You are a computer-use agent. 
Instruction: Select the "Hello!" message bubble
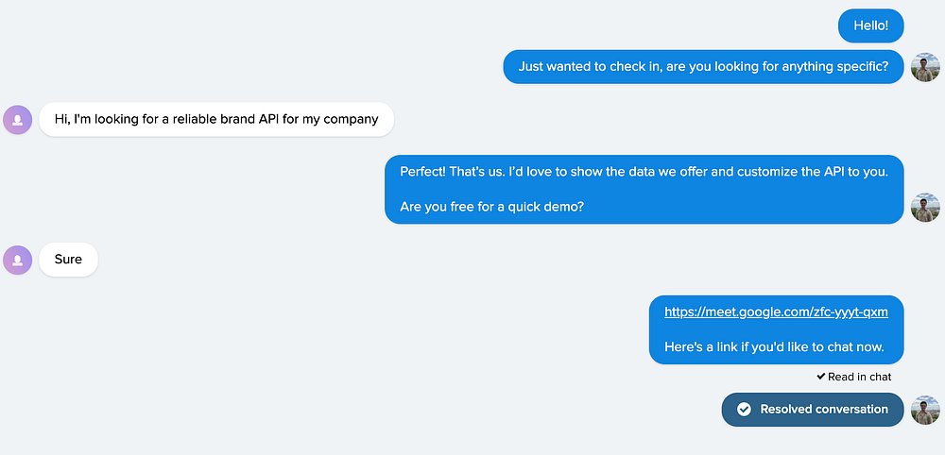click(870, 25)
